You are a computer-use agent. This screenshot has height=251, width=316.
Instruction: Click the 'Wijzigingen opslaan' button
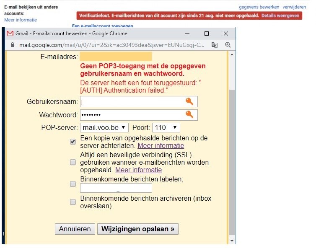click(x=138, y=229)
